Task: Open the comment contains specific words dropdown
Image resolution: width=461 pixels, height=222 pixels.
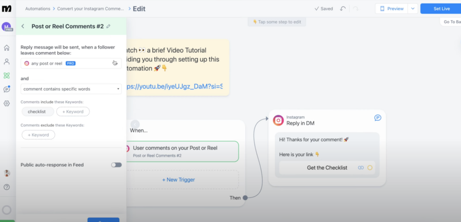Action: coord(71,89)
